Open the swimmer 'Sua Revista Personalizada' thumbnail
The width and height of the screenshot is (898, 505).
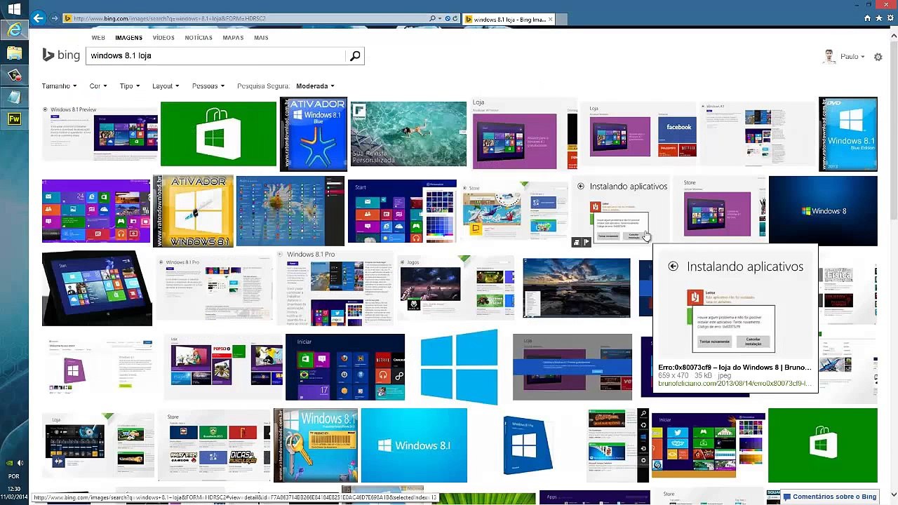[408, 134]
